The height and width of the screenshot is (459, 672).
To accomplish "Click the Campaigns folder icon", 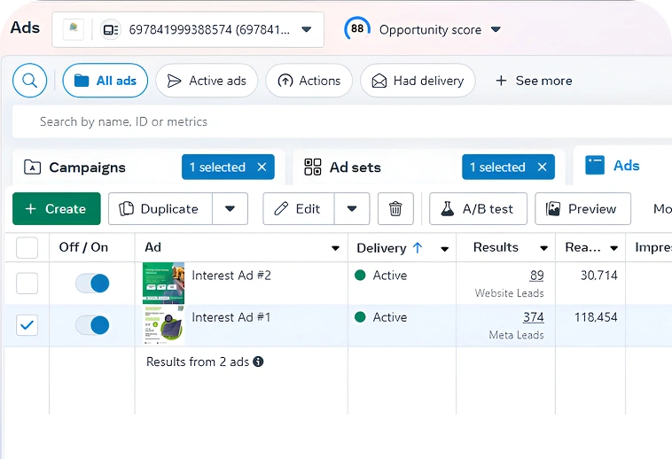I will [32, 167].
